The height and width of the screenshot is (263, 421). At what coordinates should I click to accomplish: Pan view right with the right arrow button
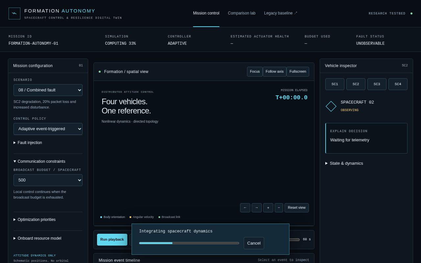coord(257,208)
